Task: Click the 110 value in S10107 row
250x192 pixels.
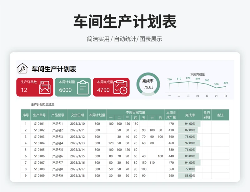Action: coord(152,163)
